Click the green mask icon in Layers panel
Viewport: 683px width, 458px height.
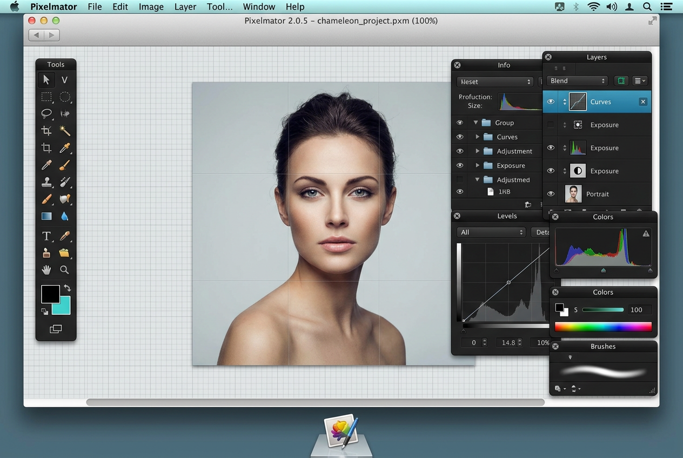point(621,81)
